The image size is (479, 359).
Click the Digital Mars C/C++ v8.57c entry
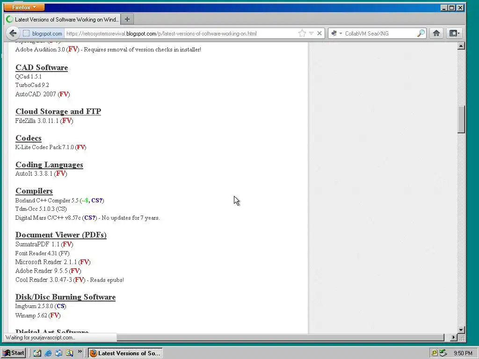pyautogui.click(x=87, y=218)
